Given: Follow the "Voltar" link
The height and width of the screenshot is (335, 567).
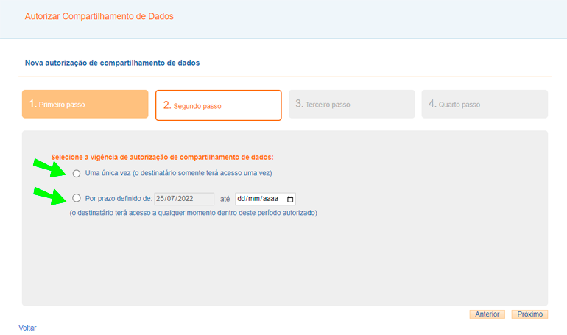Looking at the screenshot, I should [x=27, y=328].
